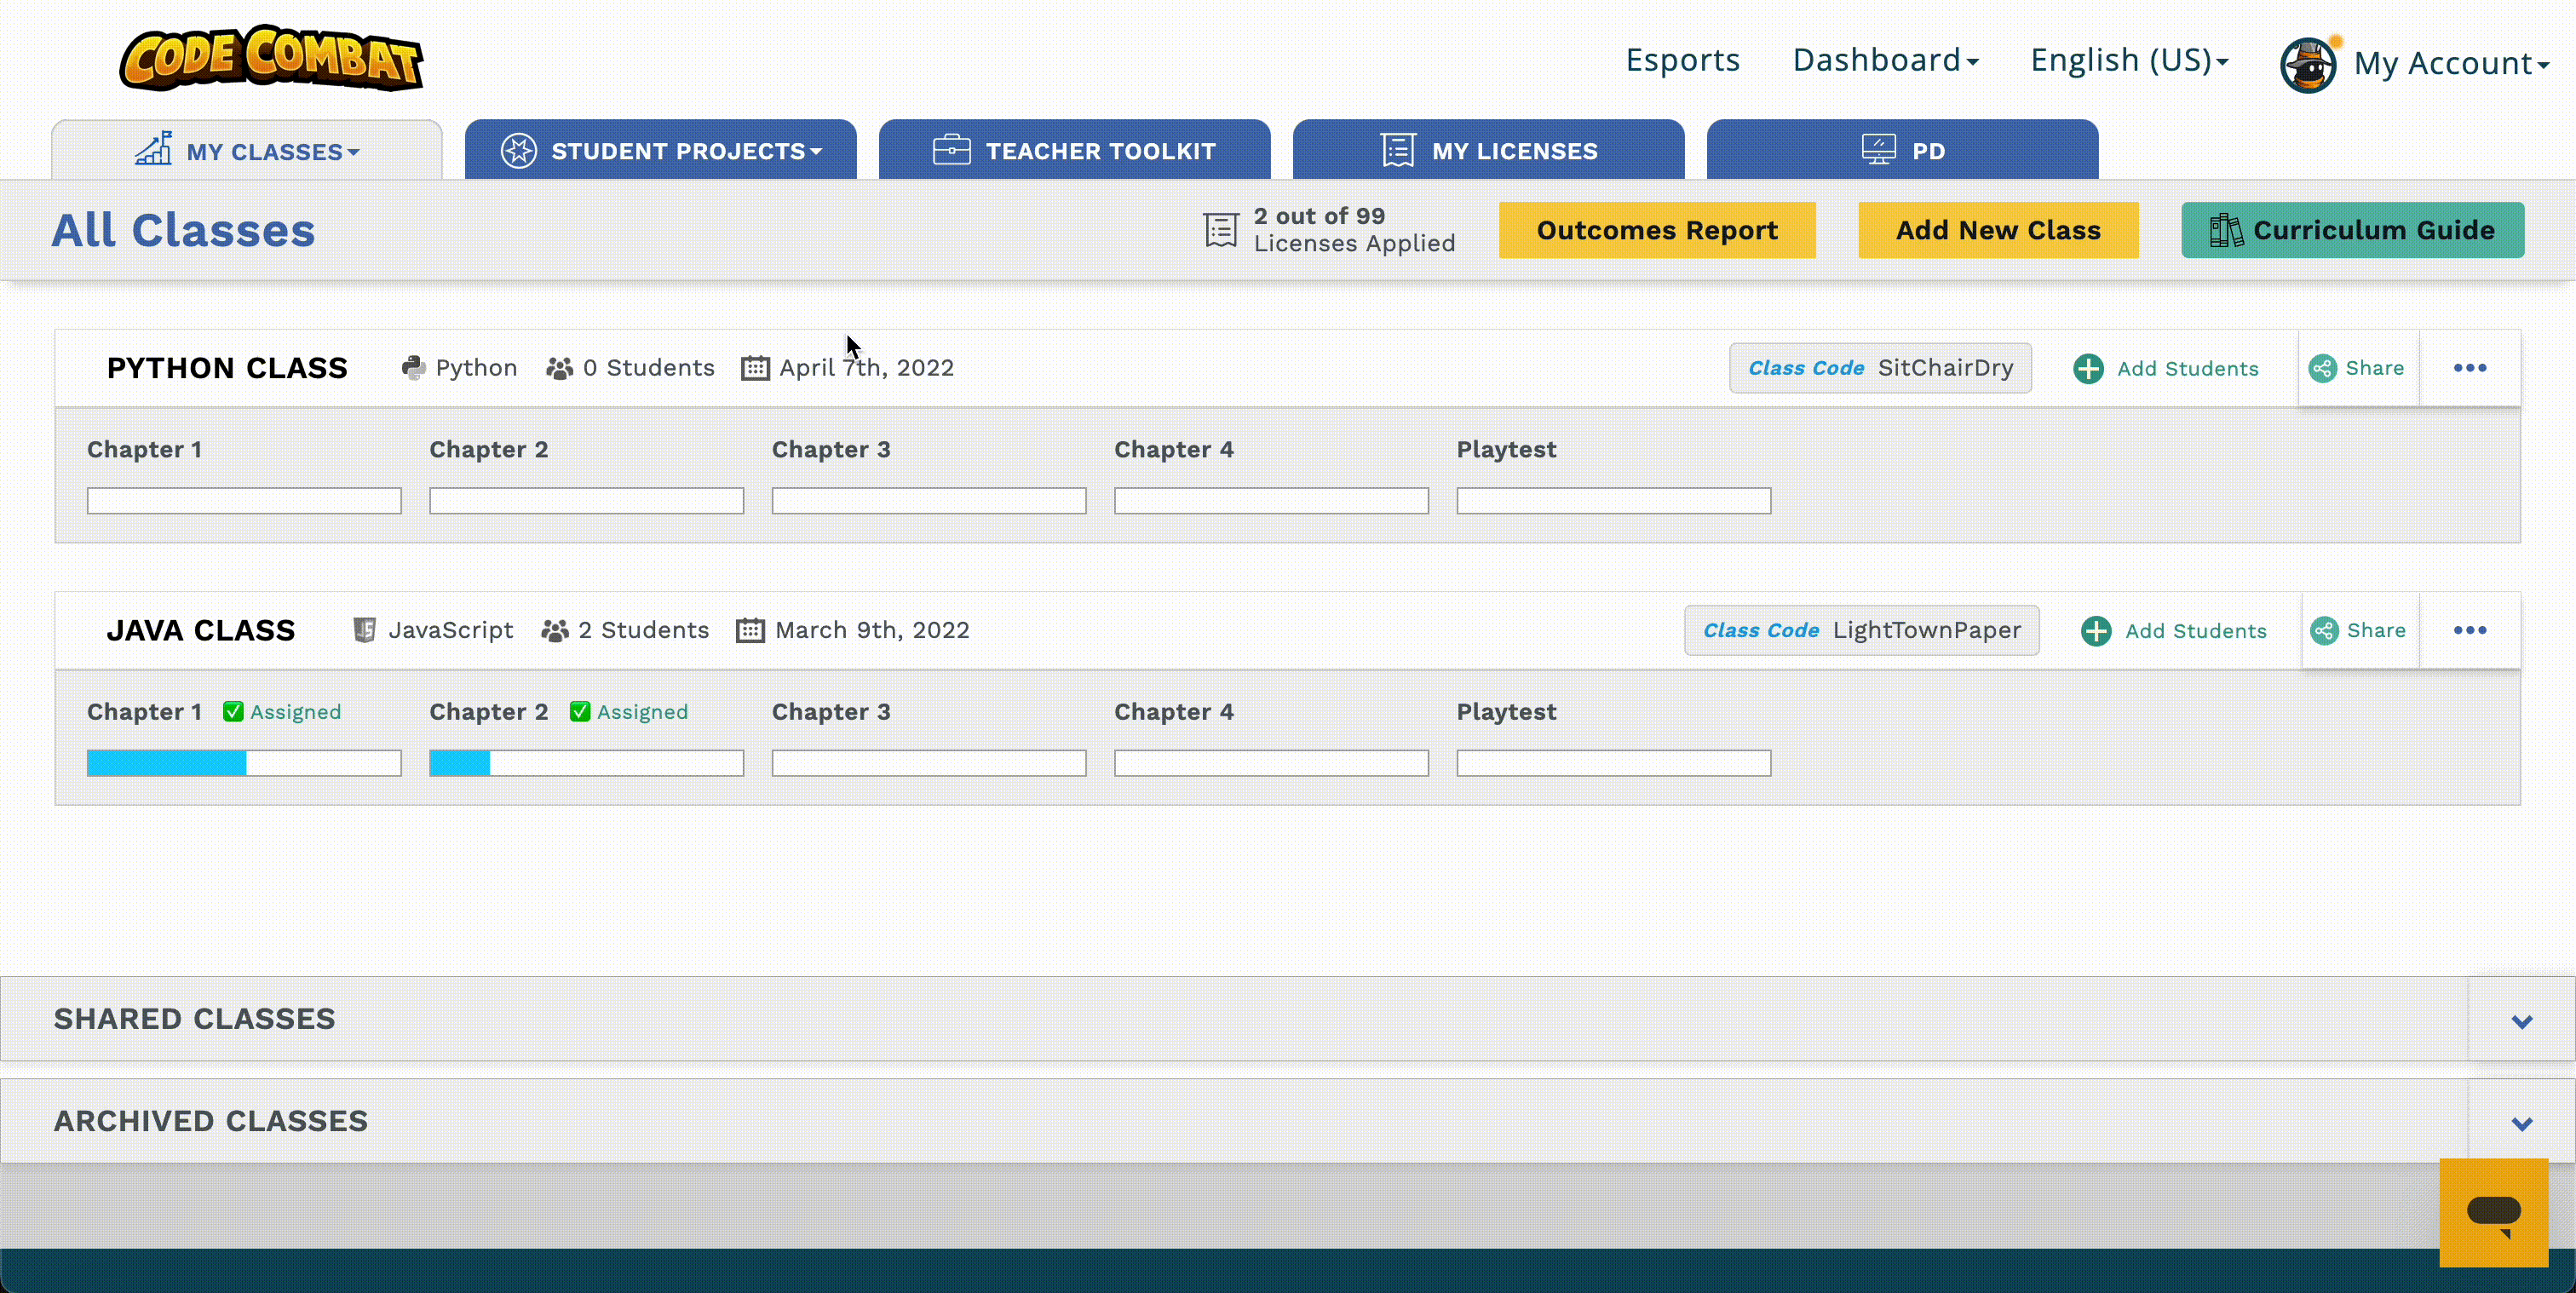Image resolution: width=2576 pixels, height=1293 pixels.
Task: Open the Dashboard dropdown menu
Action: [x=1885, y=60]
